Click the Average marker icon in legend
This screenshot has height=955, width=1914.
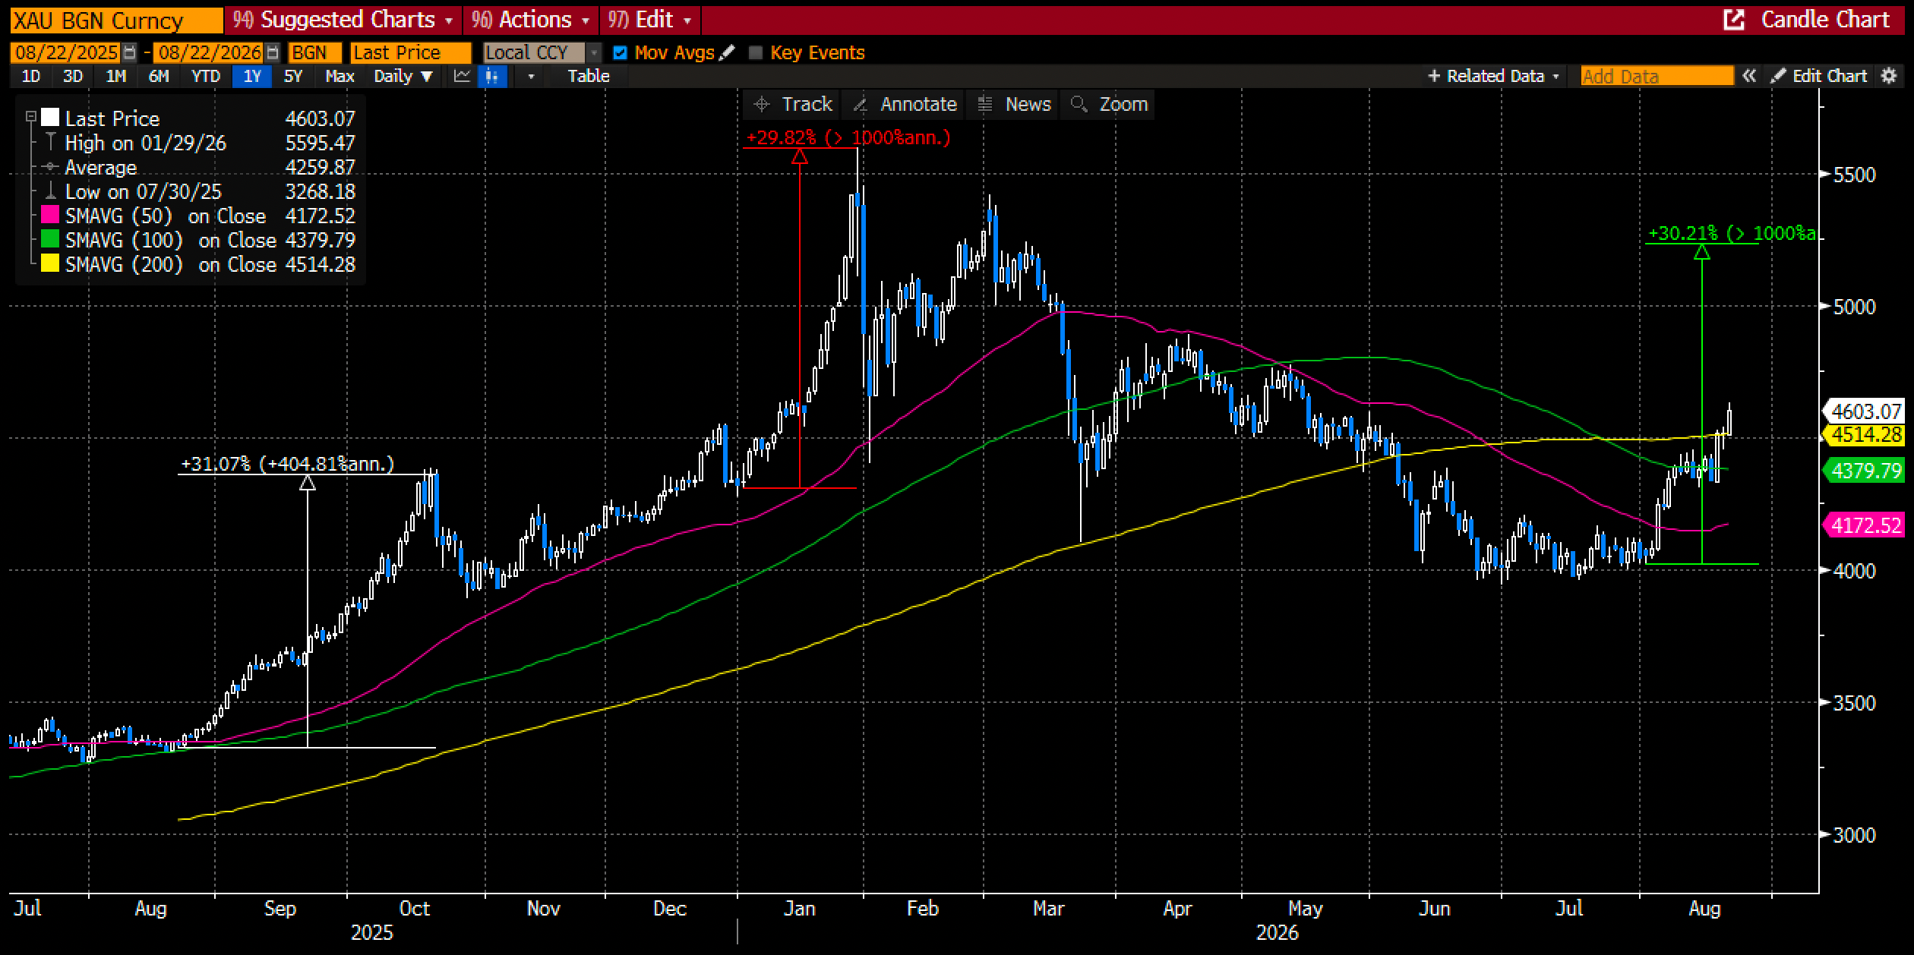(50, 167)
